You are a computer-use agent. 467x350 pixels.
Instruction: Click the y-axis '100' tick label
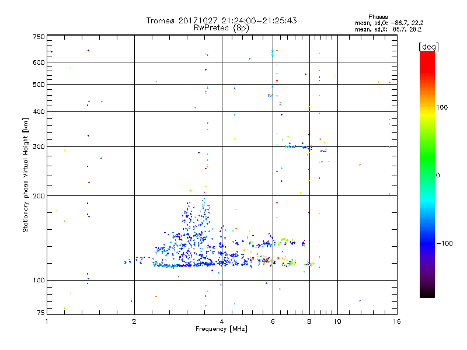pyautogui.click(x=39, y=281)
